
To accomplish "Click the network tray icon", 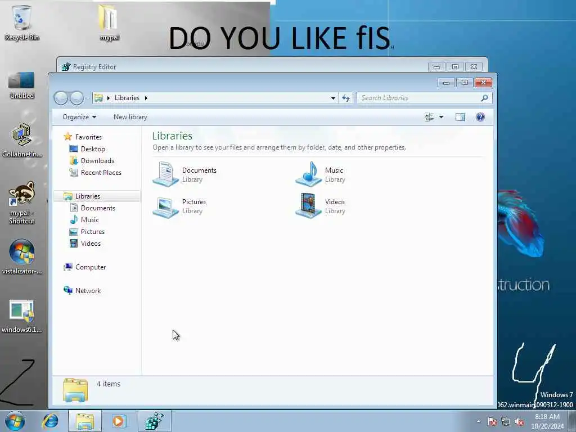I will [x=506, y=422].
